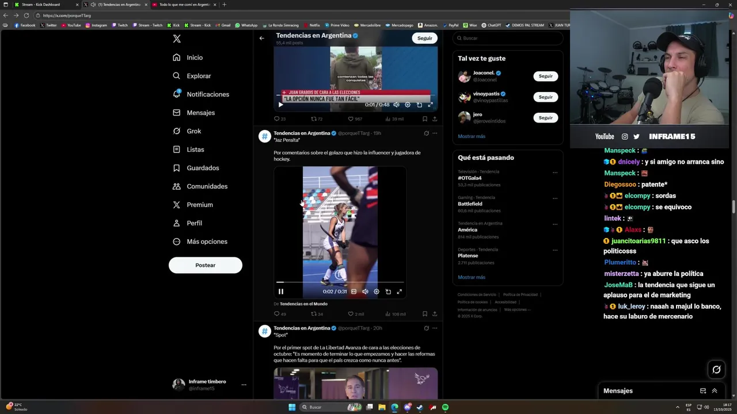
Task: Reply to the post with 23 comments
Action: [x=279, y=119]
